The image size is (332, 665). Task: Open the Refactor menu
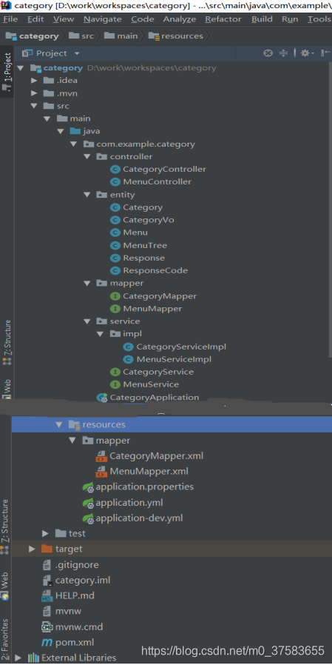(223, 19)
